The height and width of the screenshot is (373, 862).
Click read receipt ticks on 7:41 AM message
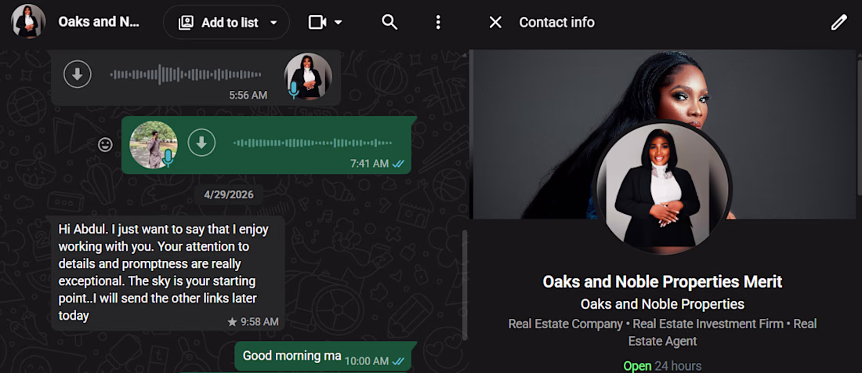click(398, 164)
